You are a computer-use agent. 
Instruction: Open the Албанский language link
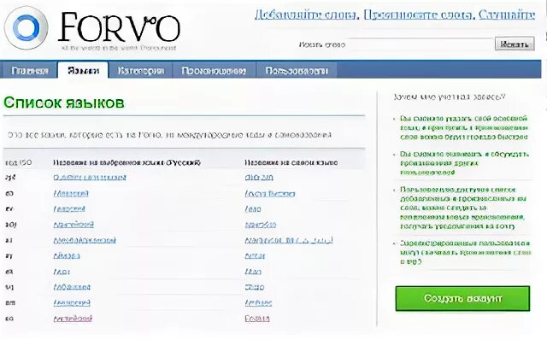(x=72, y=287)
